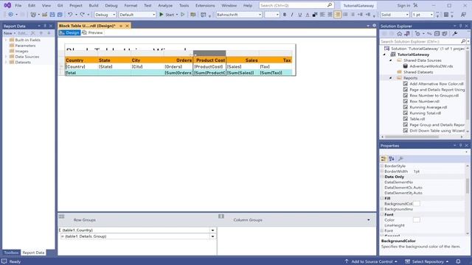Image resolution: width=472 pixels, height=265 pixels.
Task: Pin the Report Data panel
Action: click(45, 26)
